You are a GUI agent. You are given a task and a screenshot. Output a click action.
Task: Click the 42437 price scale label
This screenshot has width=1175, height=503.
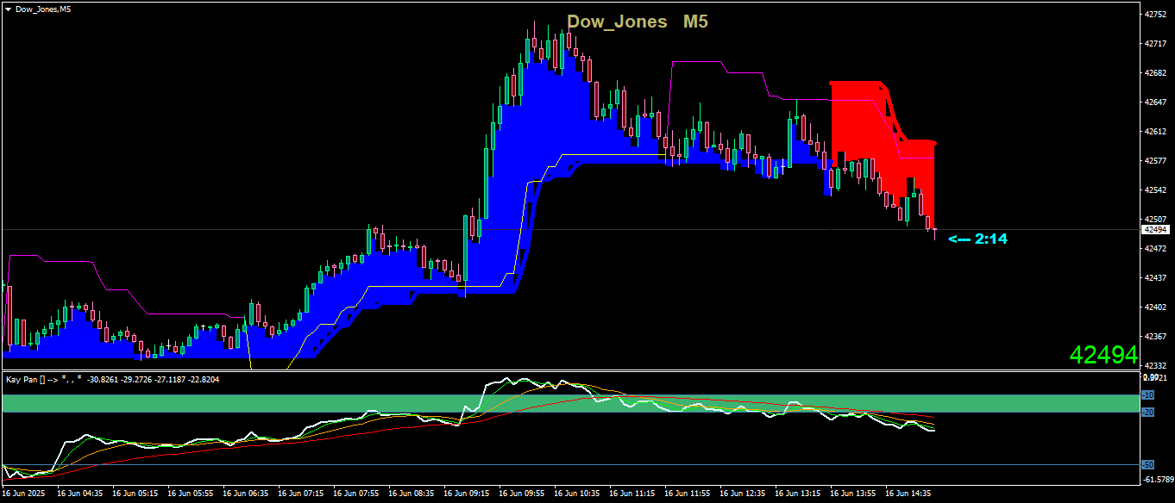click(1155, 278)
